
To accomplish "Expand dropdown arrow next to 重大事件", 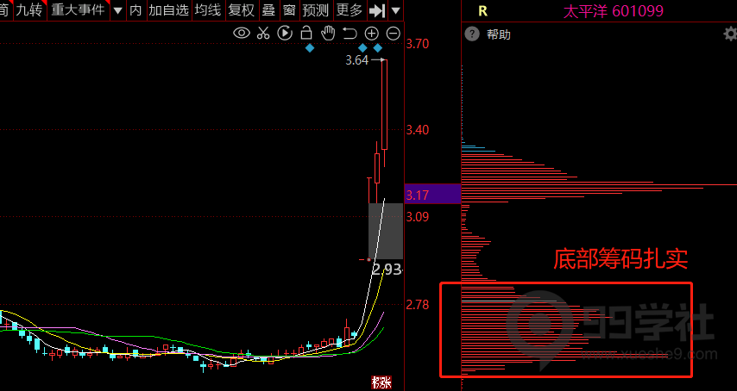I will [117, 10].
